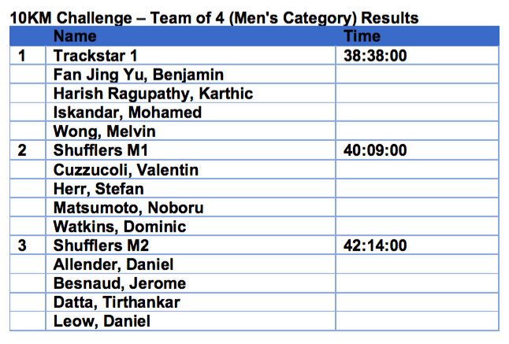509x344 pixels.
Task: Click the 42:14:00 time cell
Action: [x=417, y=245]
